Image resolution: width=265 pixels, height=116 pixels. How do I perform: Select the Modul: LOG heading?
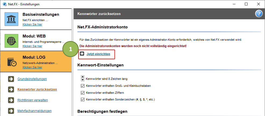click(x=34, y=57)
